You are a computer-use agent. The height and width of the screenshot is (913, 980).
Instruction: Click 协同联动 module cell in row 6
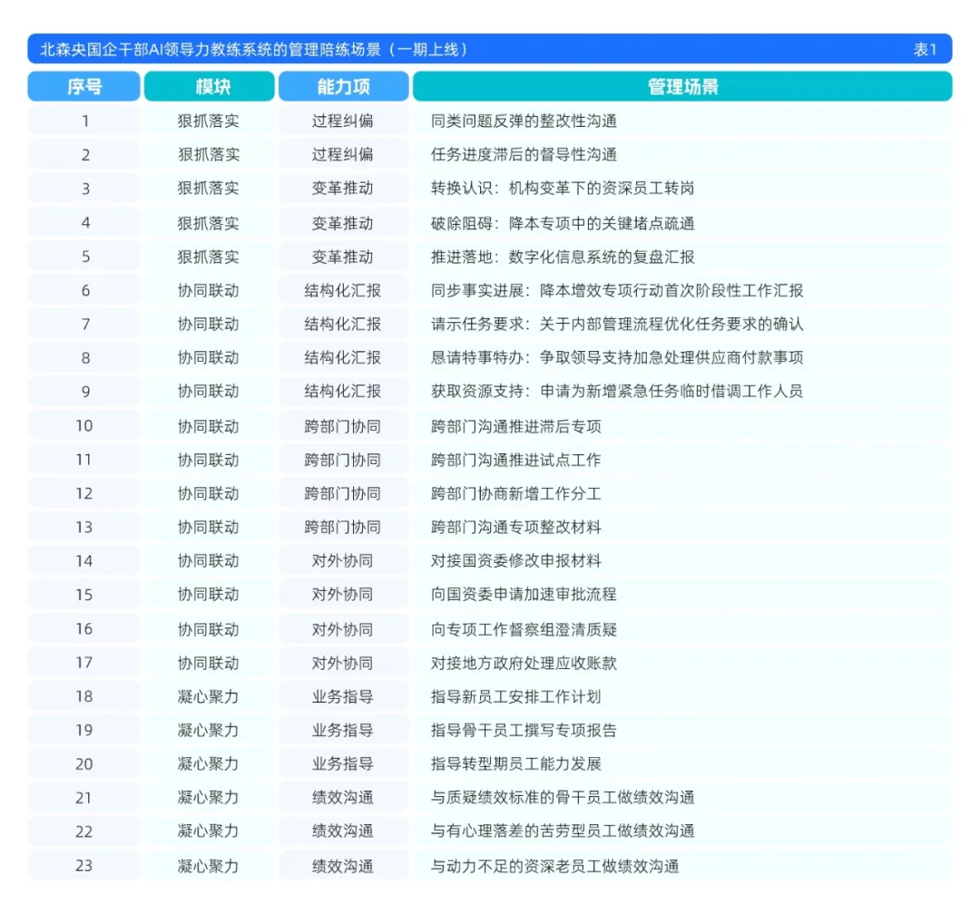click(x=208, y=290)
